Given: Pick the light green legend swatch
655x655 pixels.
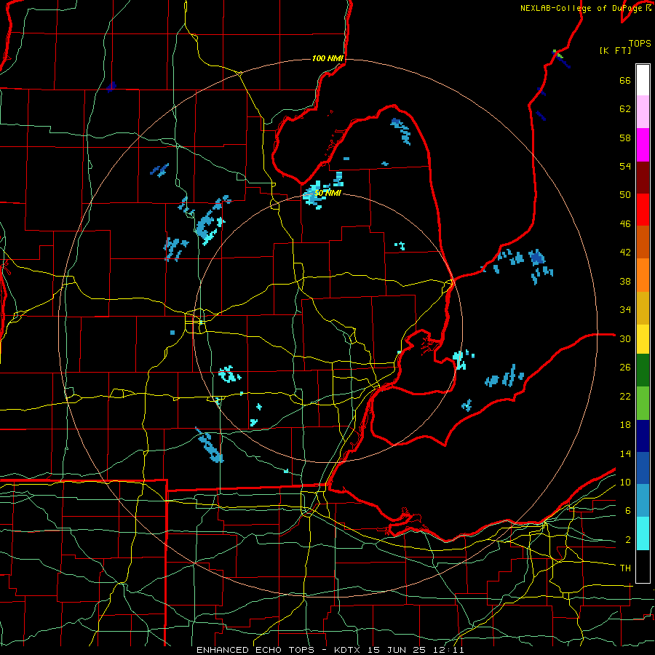Looking at the screenshot, I should pos(643,403).
